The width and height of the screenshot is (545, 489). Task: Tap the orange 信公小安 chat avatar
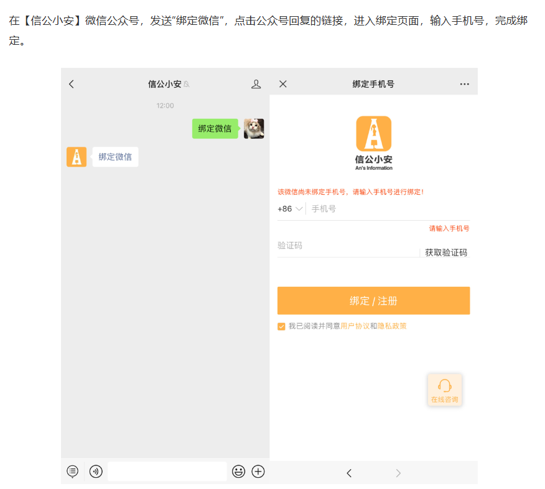pos(77,157)
